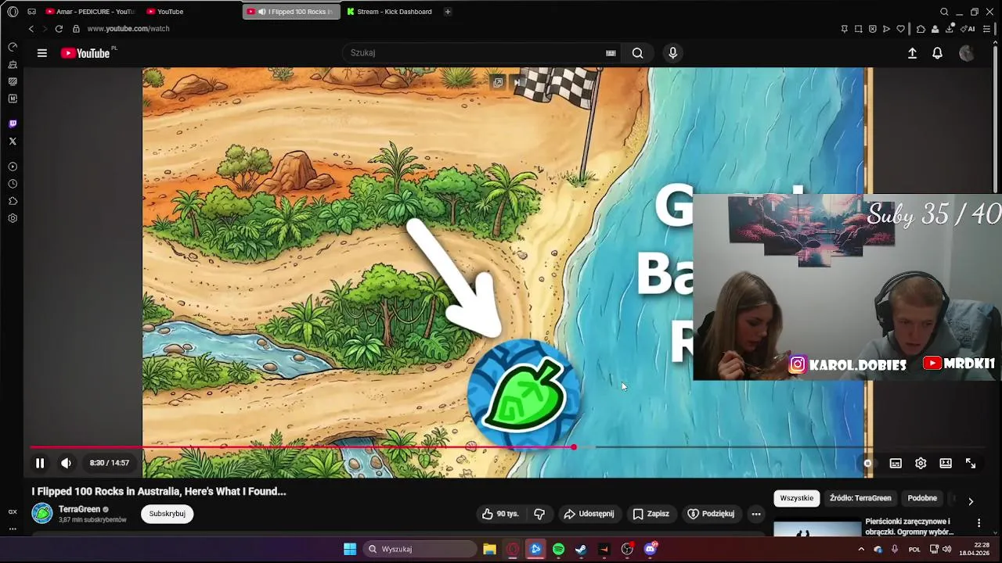
Task: Go back in browser history
Action: pos(31,29)
